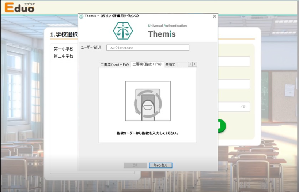The image size is (299, 192).
Task: Click the Eduo password field
Action: click(234, 107)
